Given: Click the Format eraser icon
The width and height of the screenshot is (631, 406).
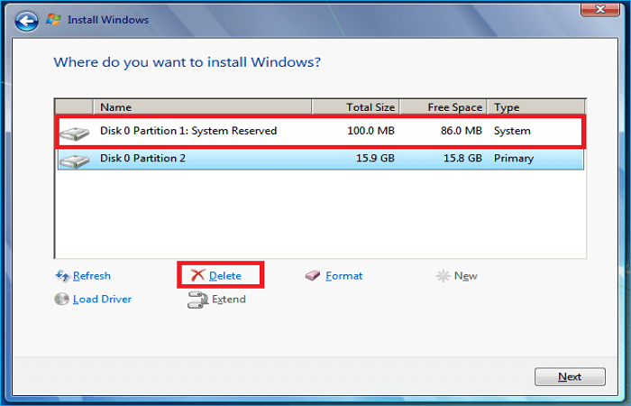Looking at the screenshot, I should (x=313, y=276).
